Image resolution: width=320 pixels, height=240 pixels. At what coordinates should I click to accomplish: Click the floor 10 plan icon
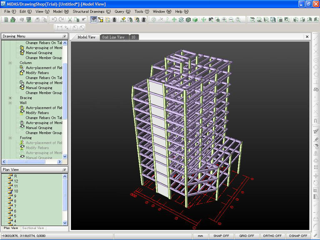(10, 191)
